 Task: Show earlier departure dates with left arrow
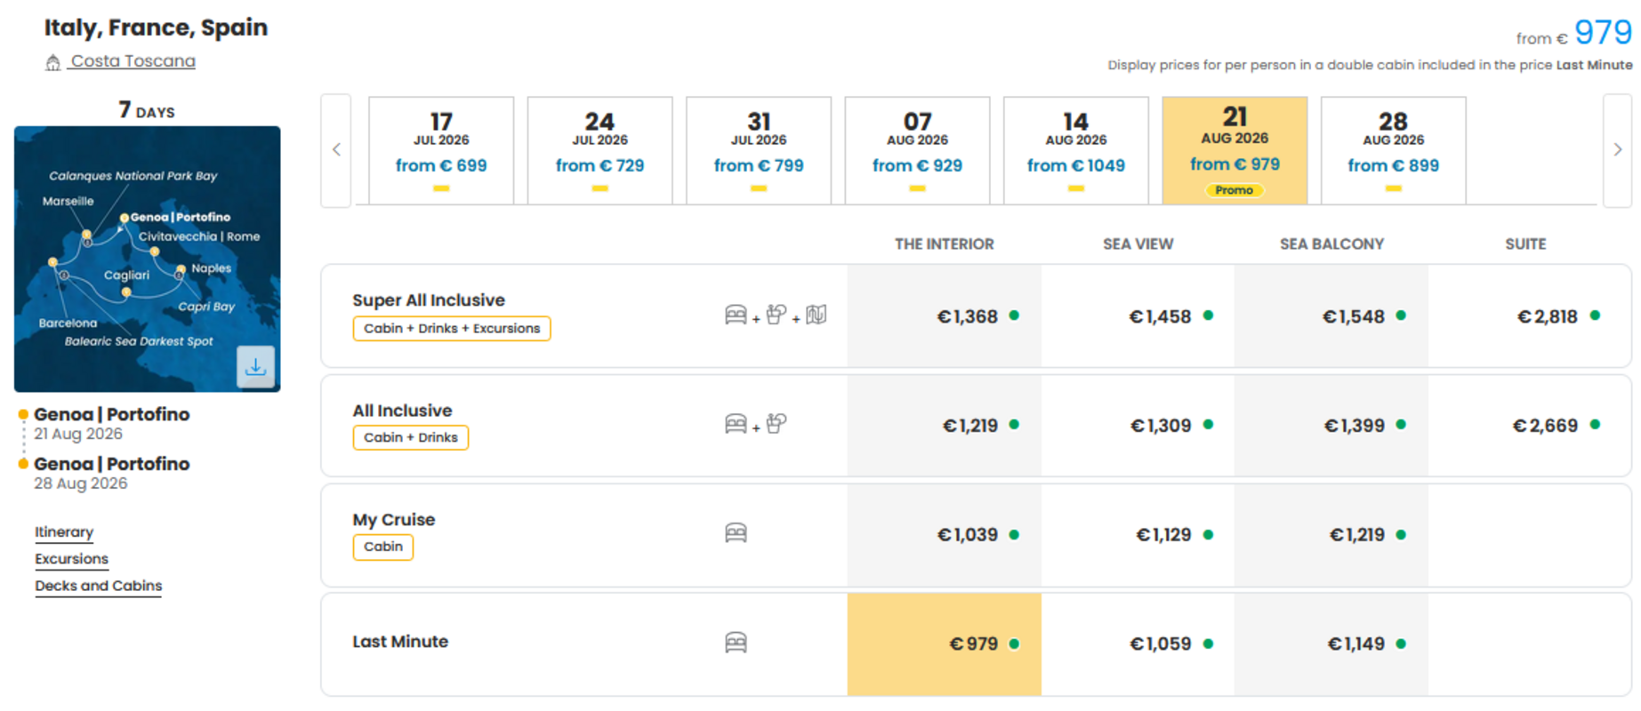pyautogui.click(x=336, y=150)
